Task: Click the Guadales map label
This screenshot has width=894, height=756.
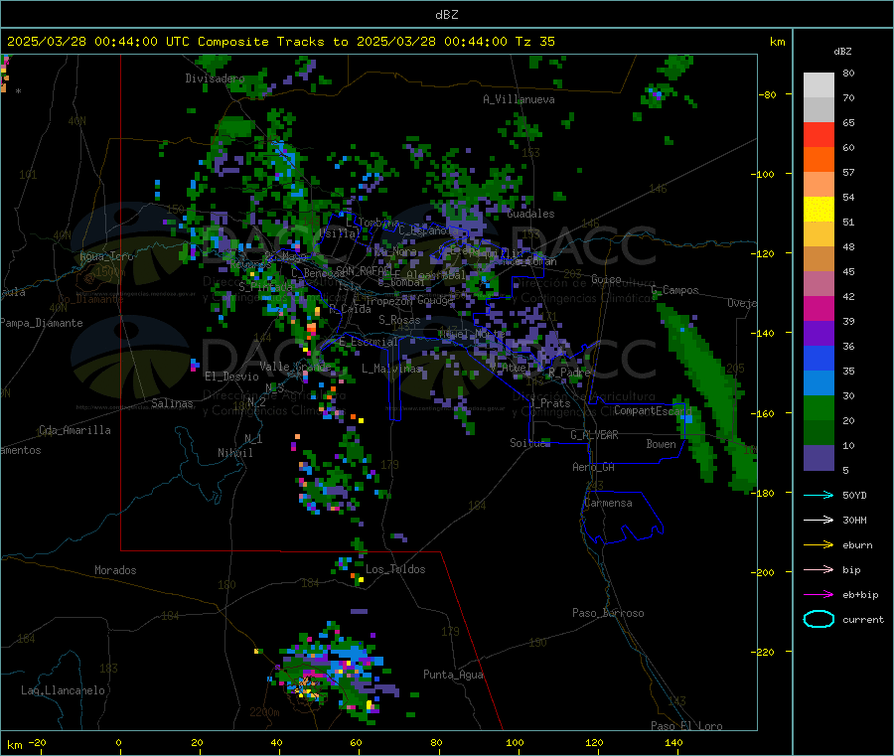Action: [x=530, y=214]
